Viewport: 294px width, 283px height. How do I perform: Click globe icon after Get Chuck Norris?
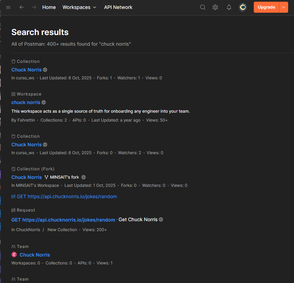pos(161,219)
